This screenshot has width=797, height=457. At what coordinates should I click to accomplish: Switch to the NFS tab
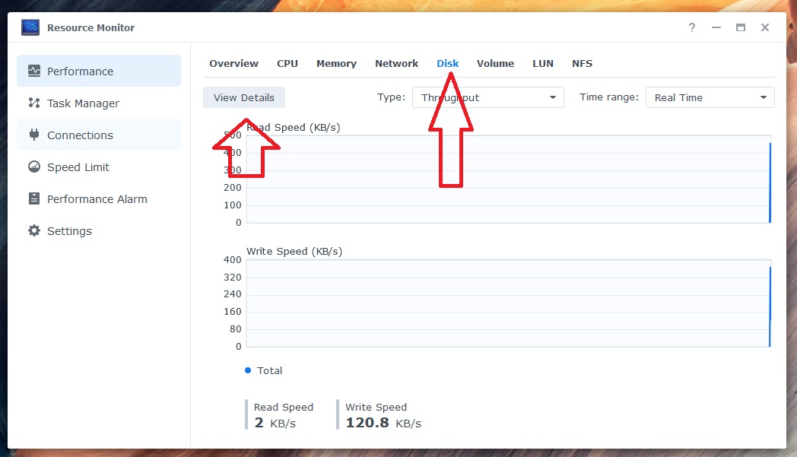pyautogui.click(x=582, y=63)
